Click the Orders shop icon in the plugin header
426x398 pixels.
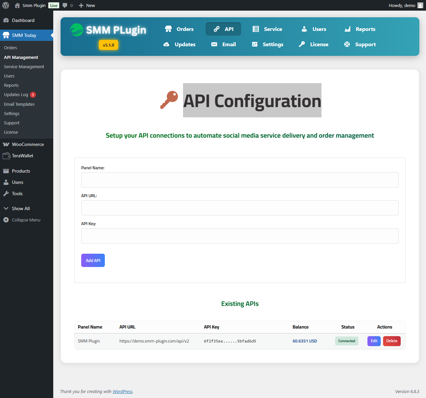pos(168,29)
